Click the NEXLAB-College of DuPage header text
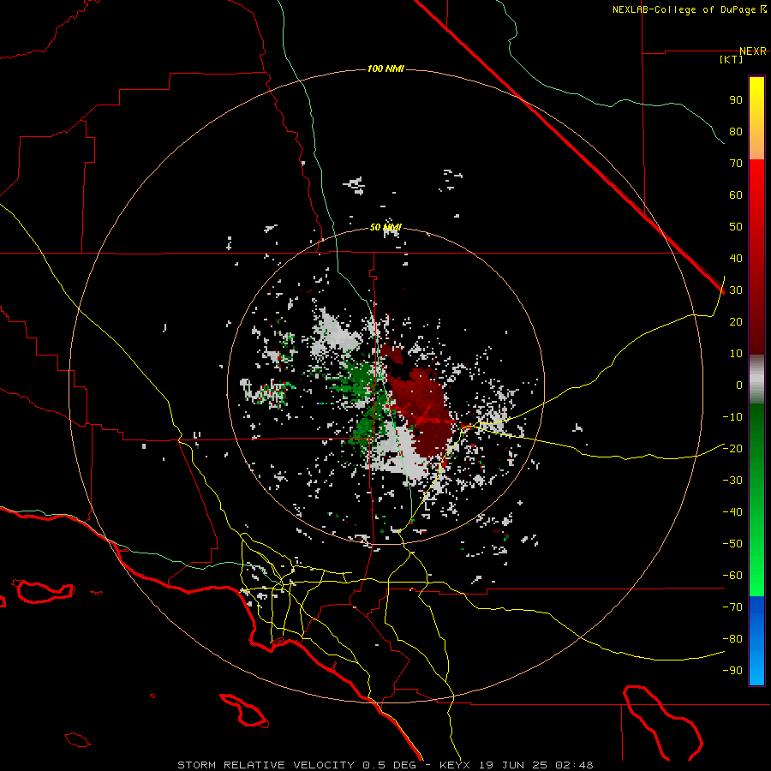Image resolution: width=771 pixels, height=771 pixels. [x=684, y=9]
